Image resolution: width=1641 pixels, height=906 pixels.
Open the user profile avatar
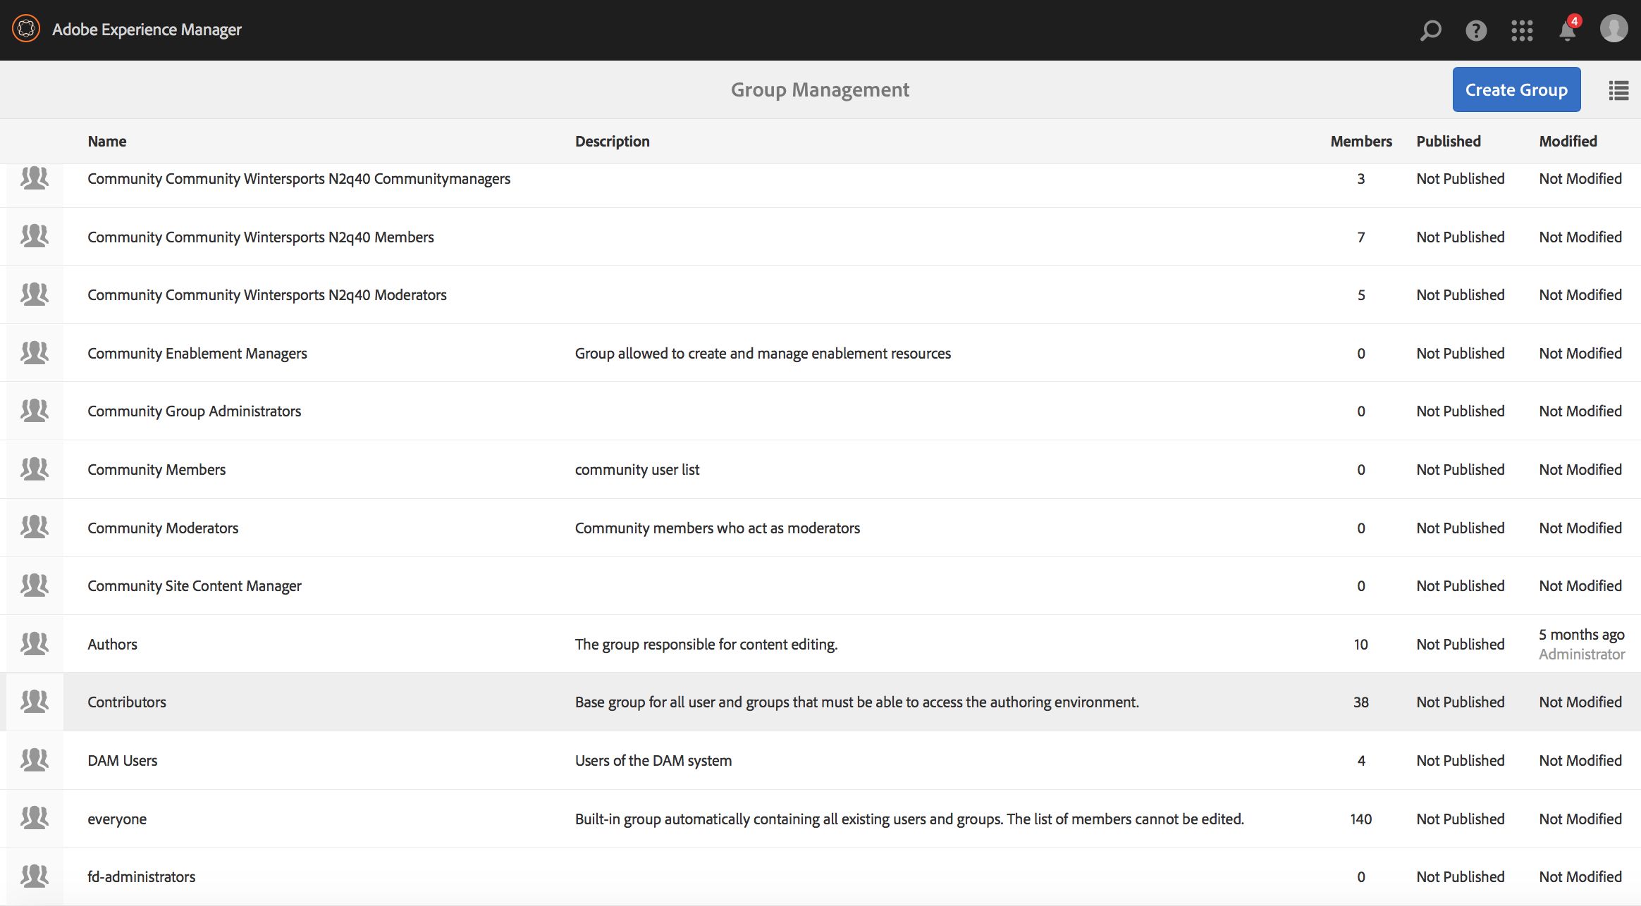click(x=1614, y=29)
